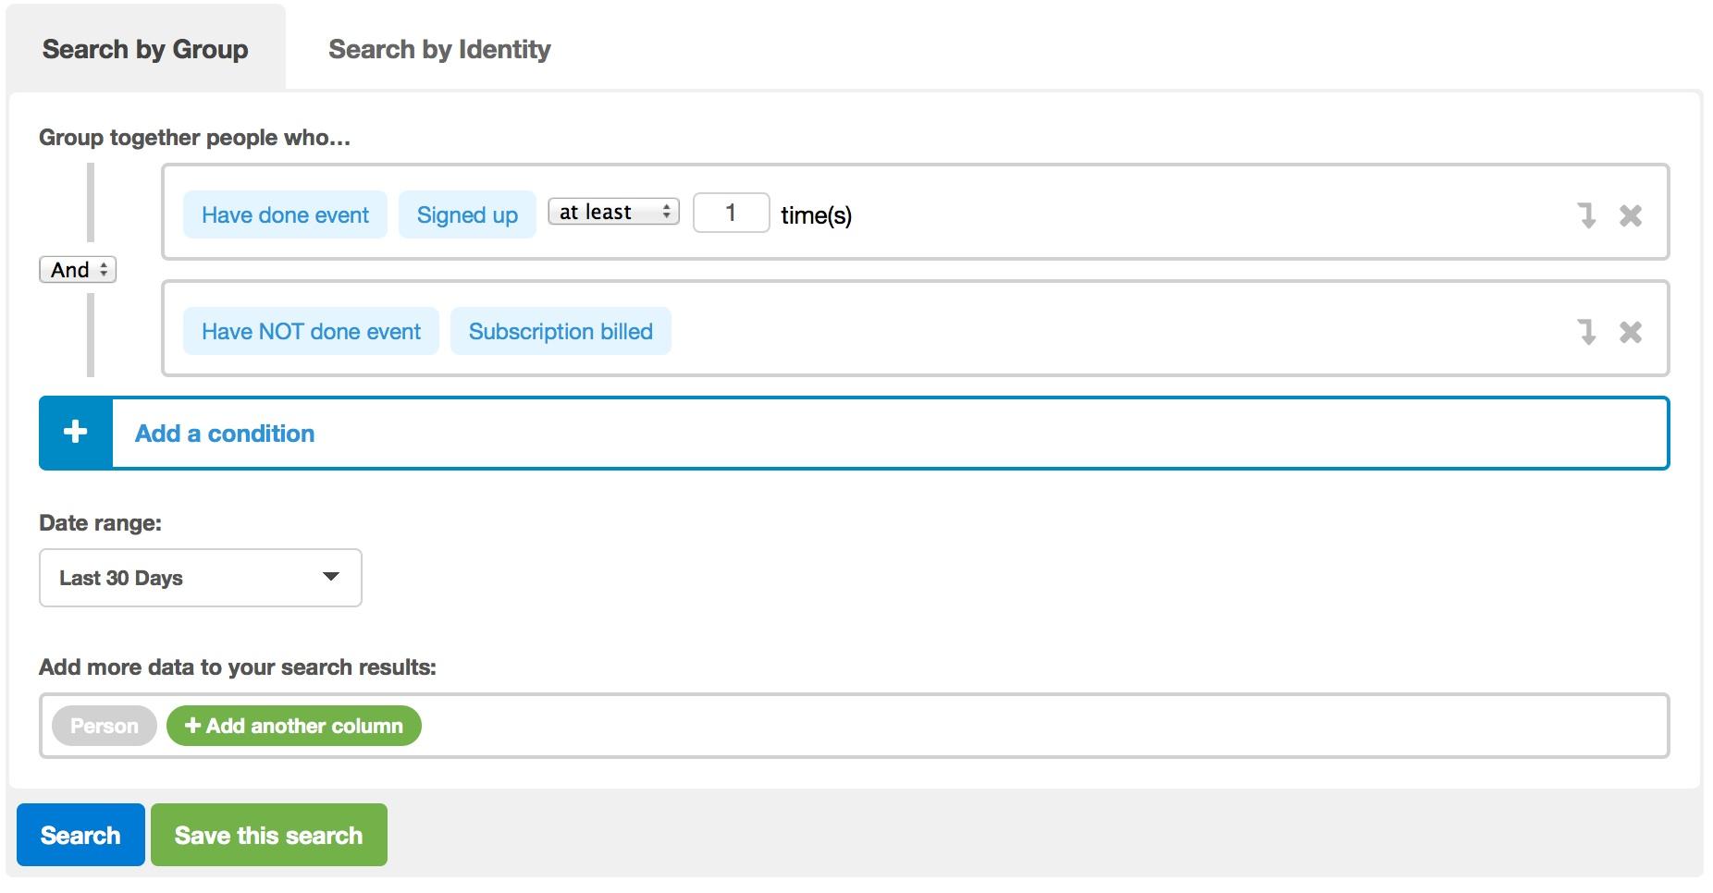
Task: Click the times count input field
Action: [731, 213]
